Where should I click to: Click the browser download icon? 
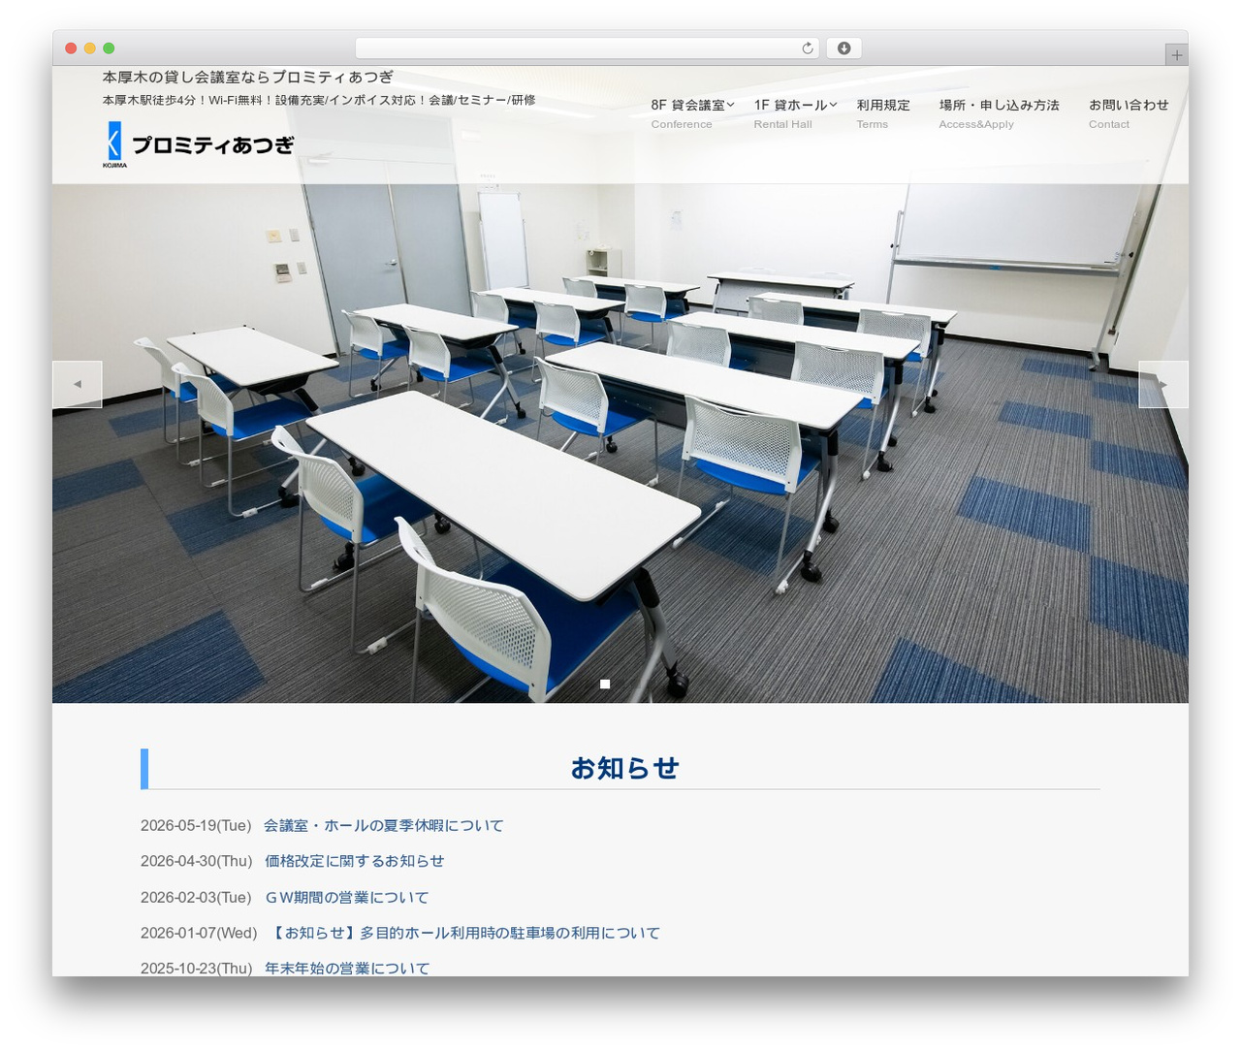[843, 48]
